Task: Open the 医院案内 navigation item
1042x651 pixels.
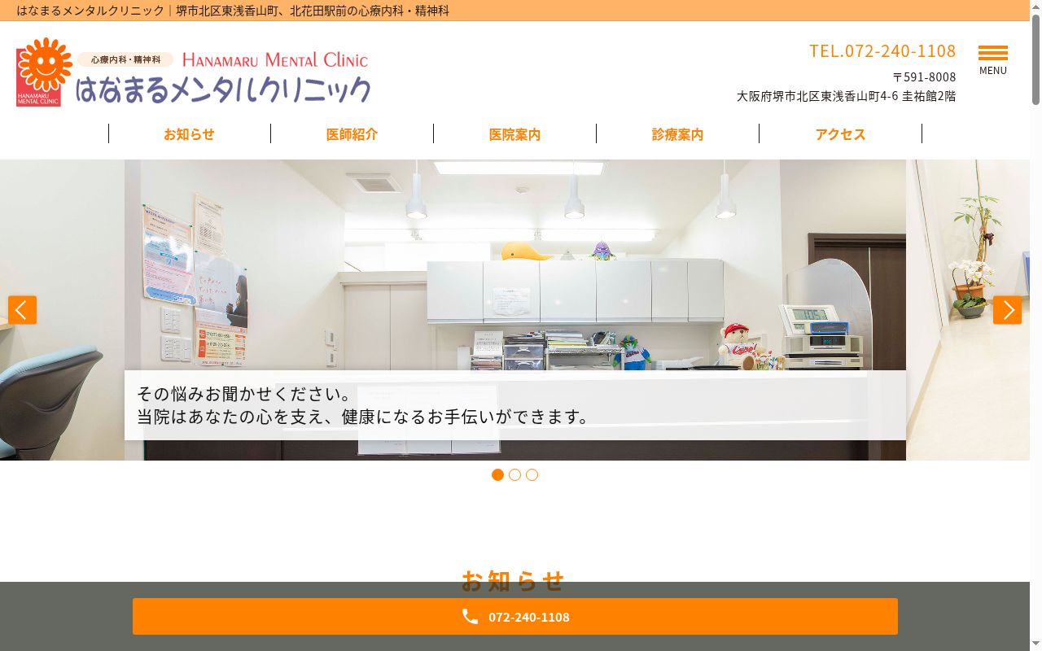Action: click(514, 134)
